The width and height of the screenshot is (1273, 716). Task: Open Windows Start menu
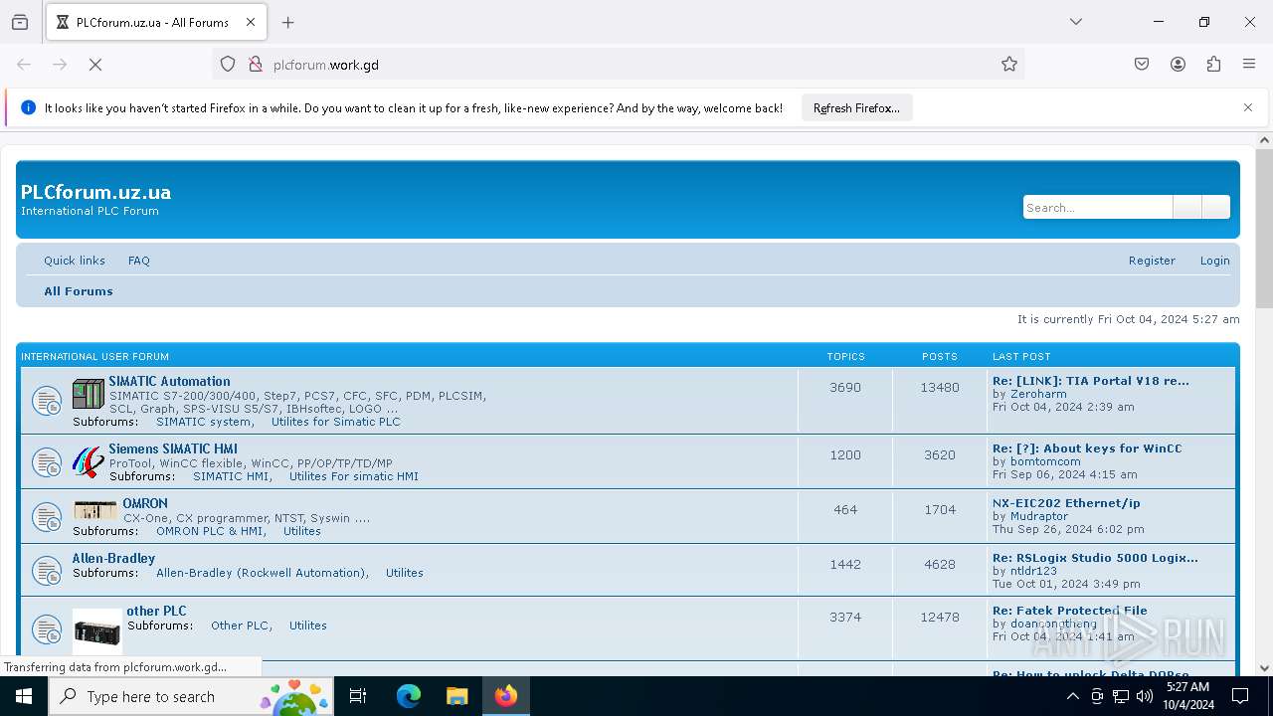pyautogui.click(x=24, y=696)
